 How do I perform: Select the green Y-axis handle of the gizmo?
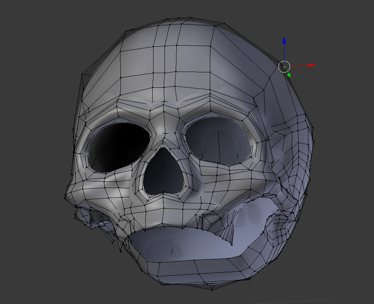coord(289,75)
